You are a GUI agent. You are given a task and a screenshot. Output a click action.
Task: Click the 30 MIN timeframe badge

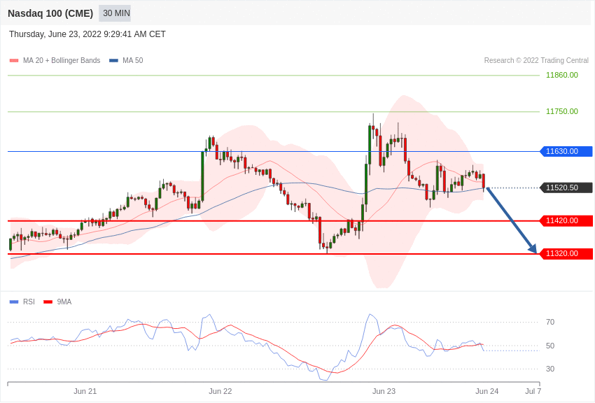[115, 13]
